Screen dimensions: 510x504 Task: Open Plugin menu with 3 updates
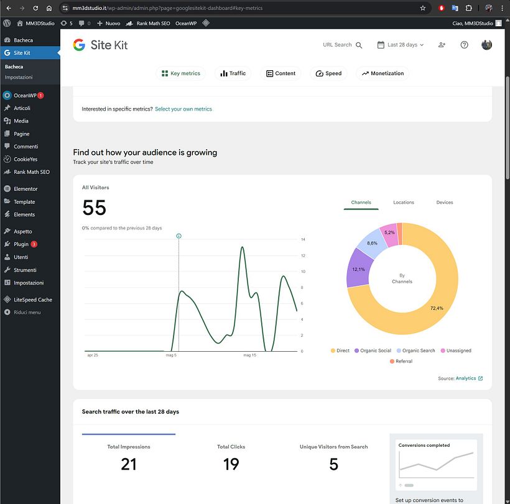(30, 244)
